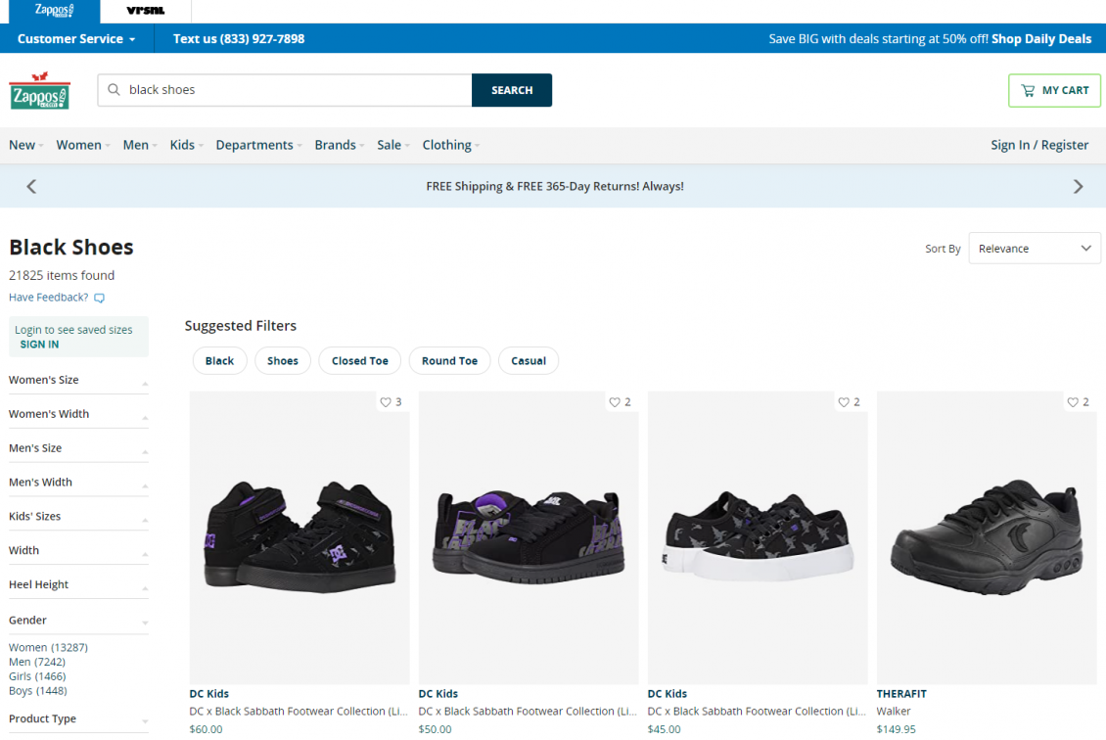Screen dimensions: 1106x740
Task: Favorite the THERAFIT Walker shoe via its heart icon
Action: click(x=1072, y=401)
